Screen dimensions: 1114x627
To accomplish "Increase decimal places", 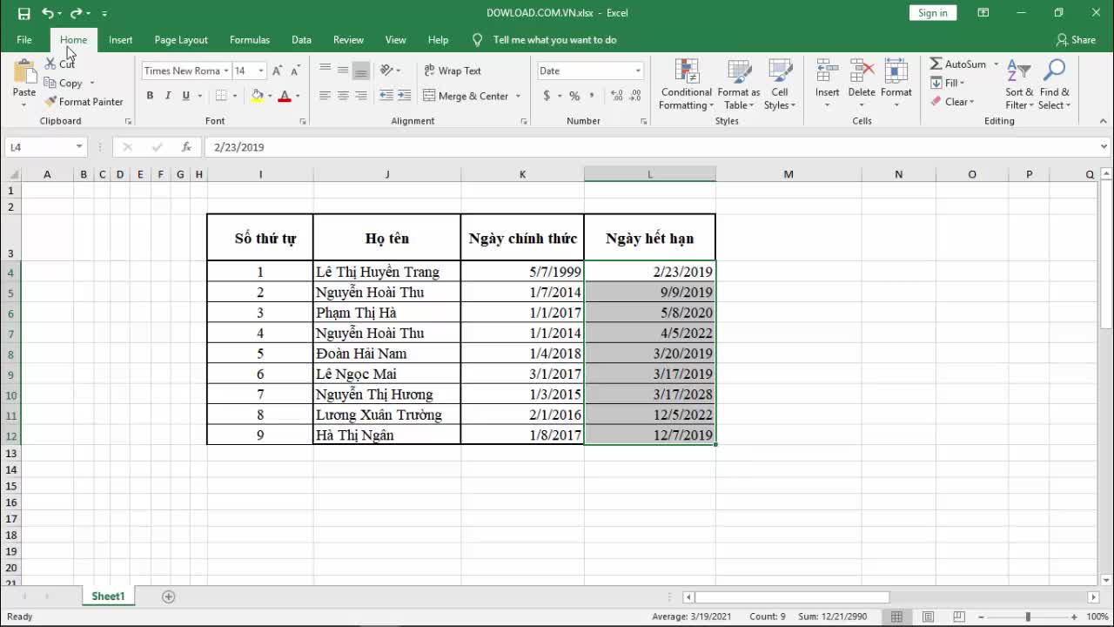I will point(617,96).
